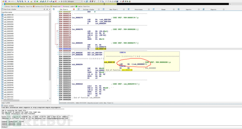The height and width of the screenshot is (129, 242).
Task: Click the black region of the navigation band
Action: (173, 4)
